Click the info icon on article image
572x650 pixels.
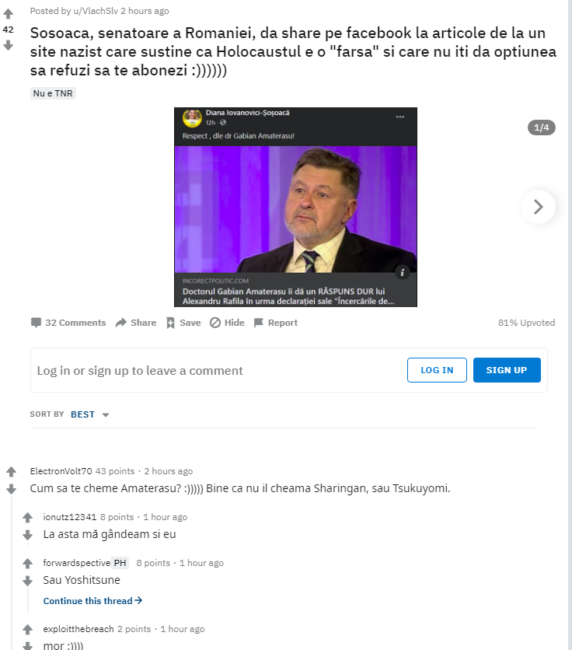tap(402, 272)
